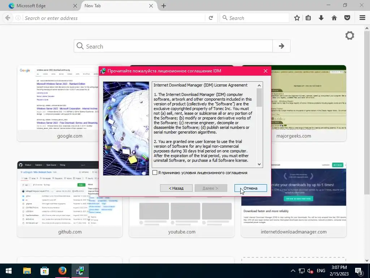This screenshot has height=278, width=370.
Task: Close the New Tab tab
Action: click(x=151, y=6)
